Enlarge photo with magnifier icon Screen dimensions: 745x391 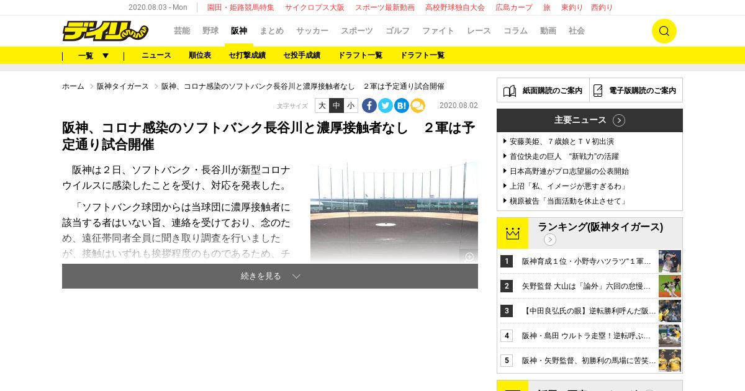coord(469,256)
